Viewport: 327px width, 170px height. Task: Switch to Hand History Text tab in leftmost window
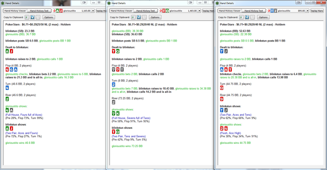(x=39, y=11)
